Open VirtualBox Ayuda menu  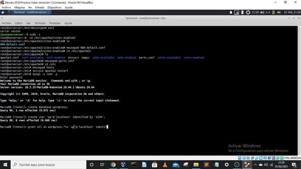coord(69,8)
